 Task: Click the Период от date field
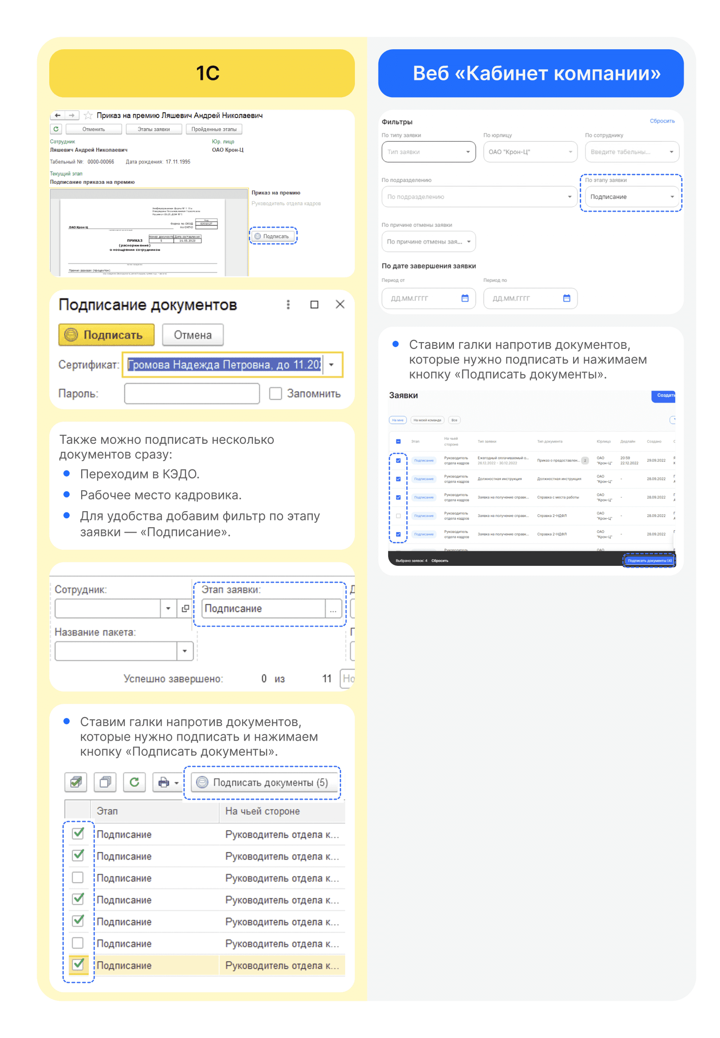click(x=429, y=298)
